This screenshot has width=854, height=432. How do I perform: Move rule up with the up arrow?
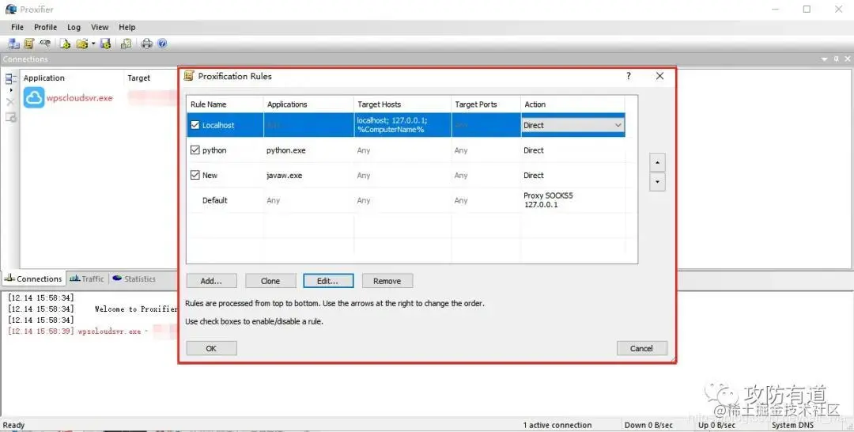[657, 162]
